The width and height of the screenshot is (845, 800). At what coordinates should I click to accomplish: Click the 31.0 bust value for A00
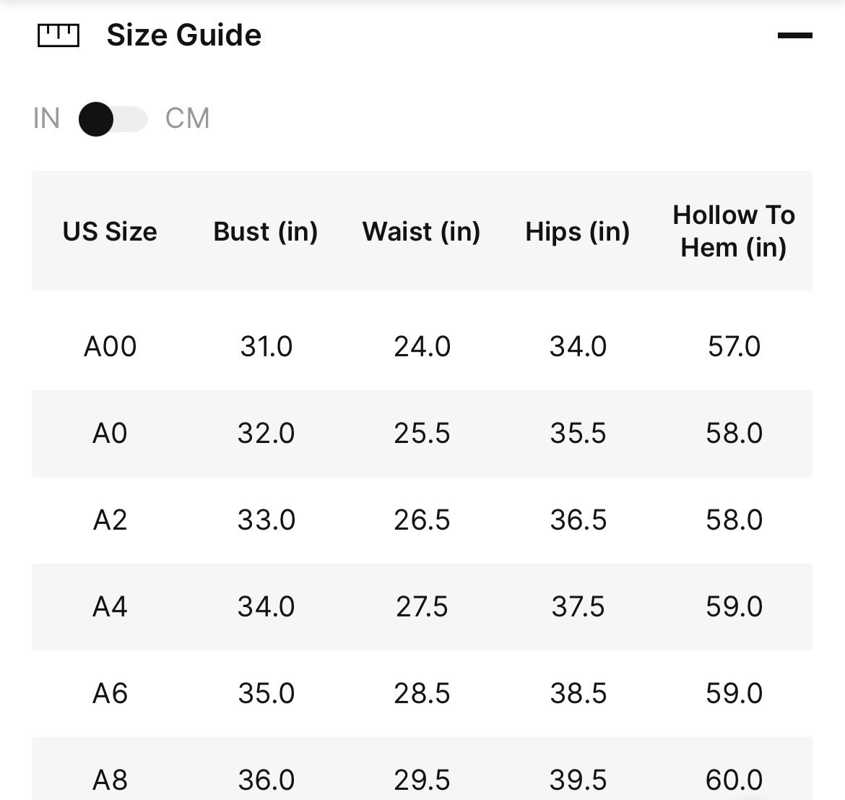click(266, 347)
